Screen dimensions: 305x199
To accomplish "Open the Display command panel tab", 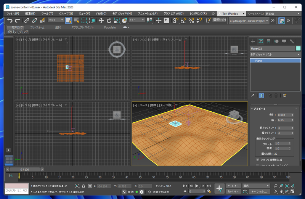I will [x=284, y=41].
